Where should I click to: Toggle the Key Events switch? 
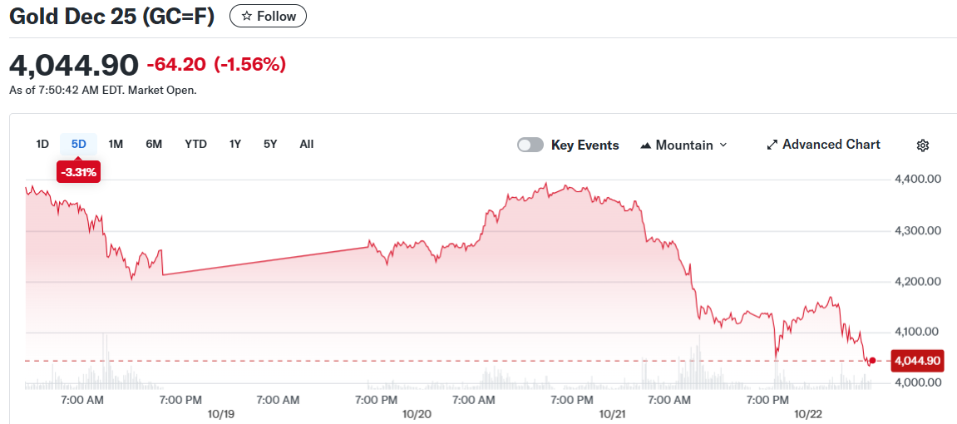530,145
